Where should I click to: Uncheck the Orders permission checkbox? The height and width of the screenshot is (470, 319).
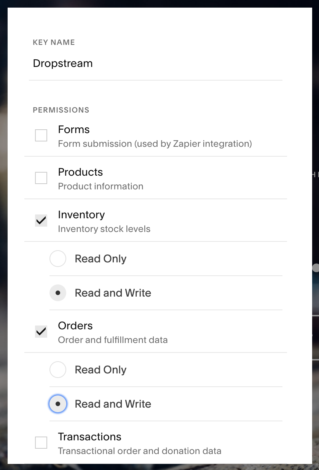click(41, 332)
